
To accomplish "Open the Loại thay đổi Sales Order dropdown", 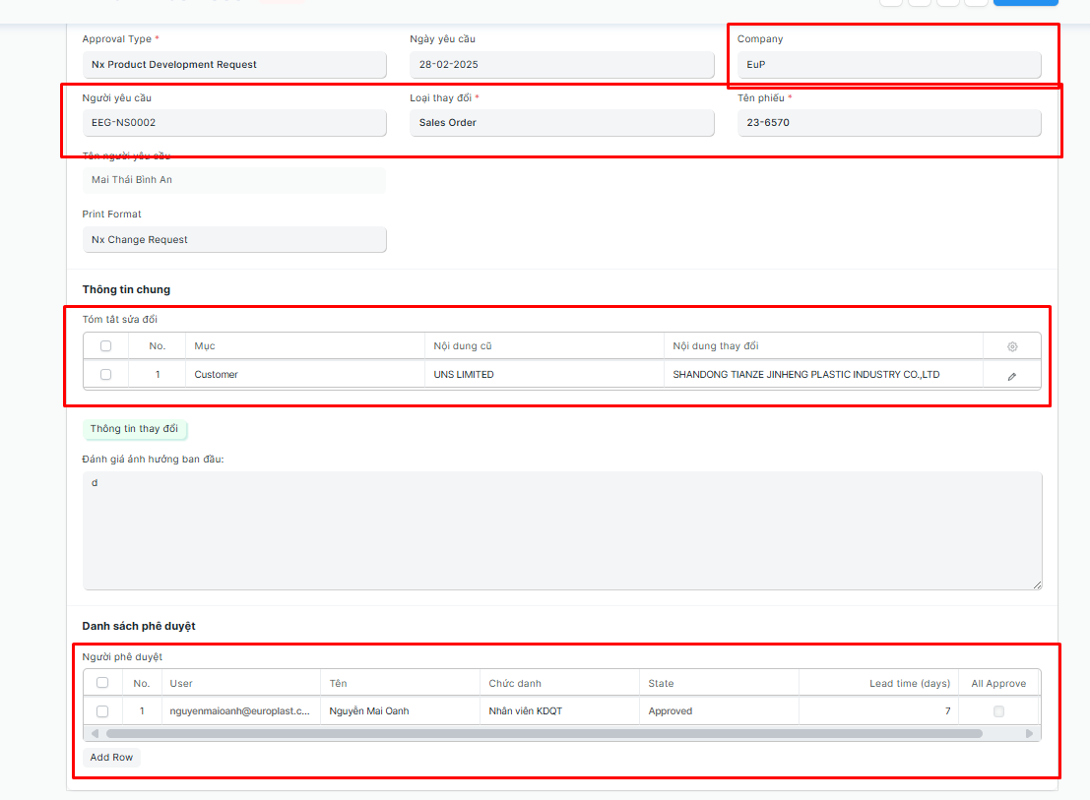I will tap(561, 123).
